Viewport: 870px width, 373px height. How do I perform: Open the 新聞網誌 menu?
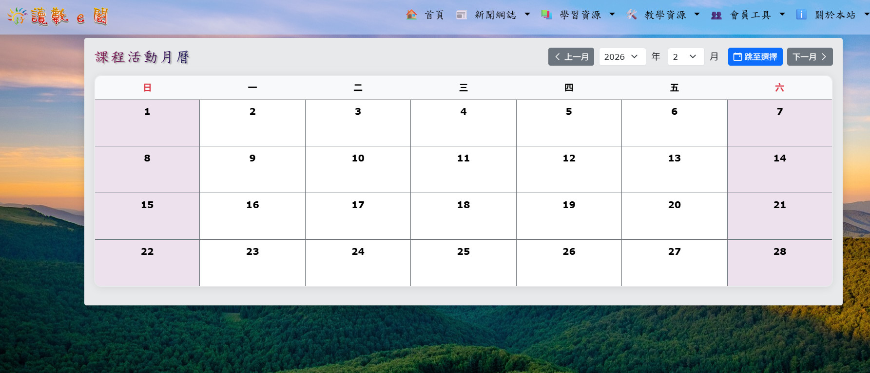496,15
